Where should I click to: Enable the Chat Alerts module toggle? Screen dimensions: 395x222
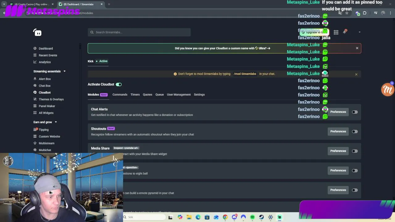pos(355,112)
